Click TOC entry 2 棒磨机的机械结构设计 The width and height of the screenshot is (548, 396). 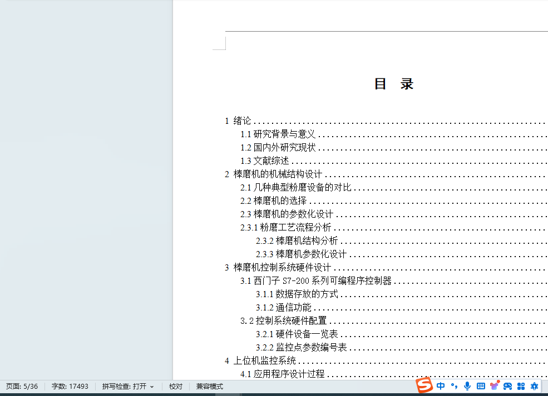pyautogui.click(x=273, y=174)
